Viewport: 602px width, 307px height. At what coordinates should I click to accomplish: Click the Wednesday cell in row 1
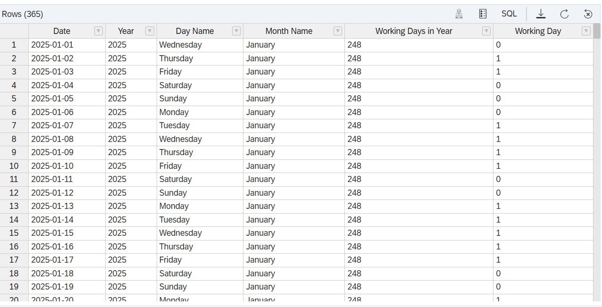point(180,45)
